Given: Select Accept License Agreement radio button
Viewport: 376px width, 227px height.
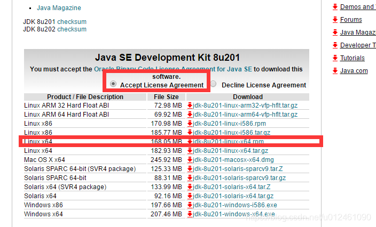Looking at the screenshot, I should [113, 84].
